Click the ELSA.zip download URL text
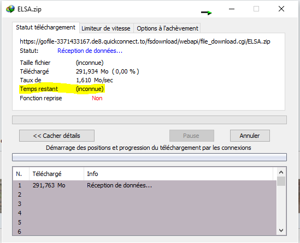The height and width of the screenshot is (243, 300). point(145,41)
